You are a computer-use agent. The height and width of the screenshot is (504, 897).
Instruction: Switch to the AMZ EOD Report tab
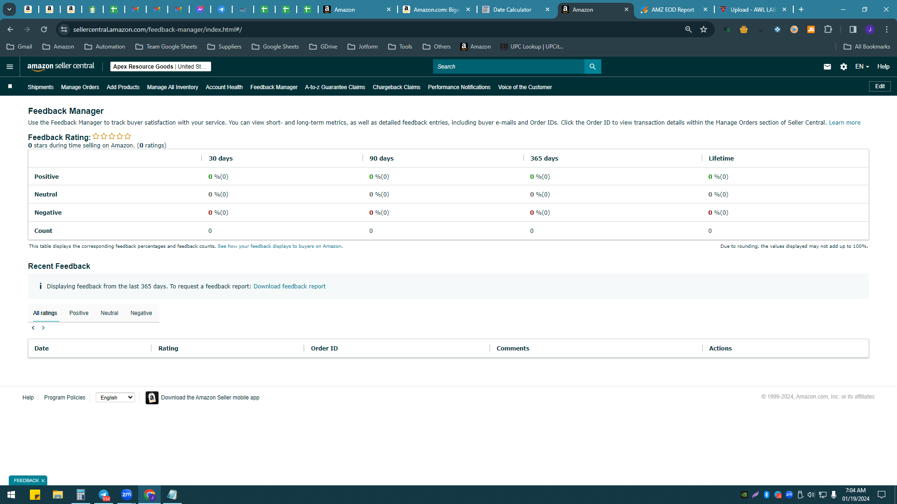click(x=673, y=10)
